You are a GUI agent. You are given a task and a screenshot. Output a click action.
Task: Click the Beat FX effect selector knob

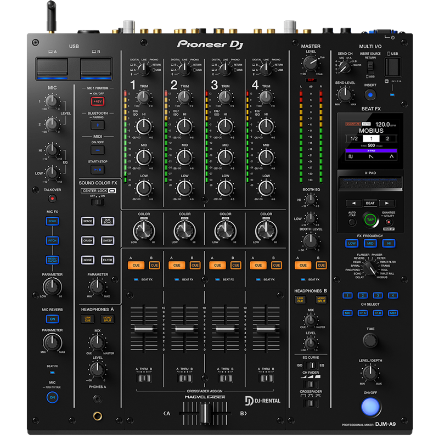coord(370,268)
